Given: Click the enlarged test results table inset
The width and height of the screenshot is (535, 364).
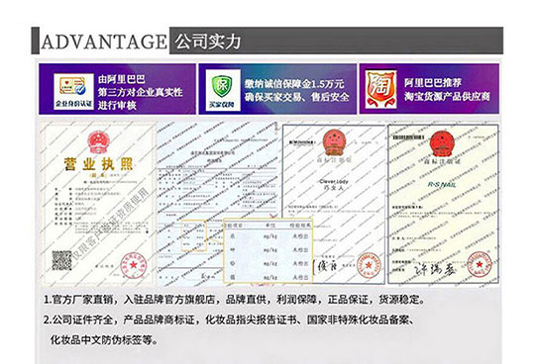Looking at the screenshot, I should (267, 250).
